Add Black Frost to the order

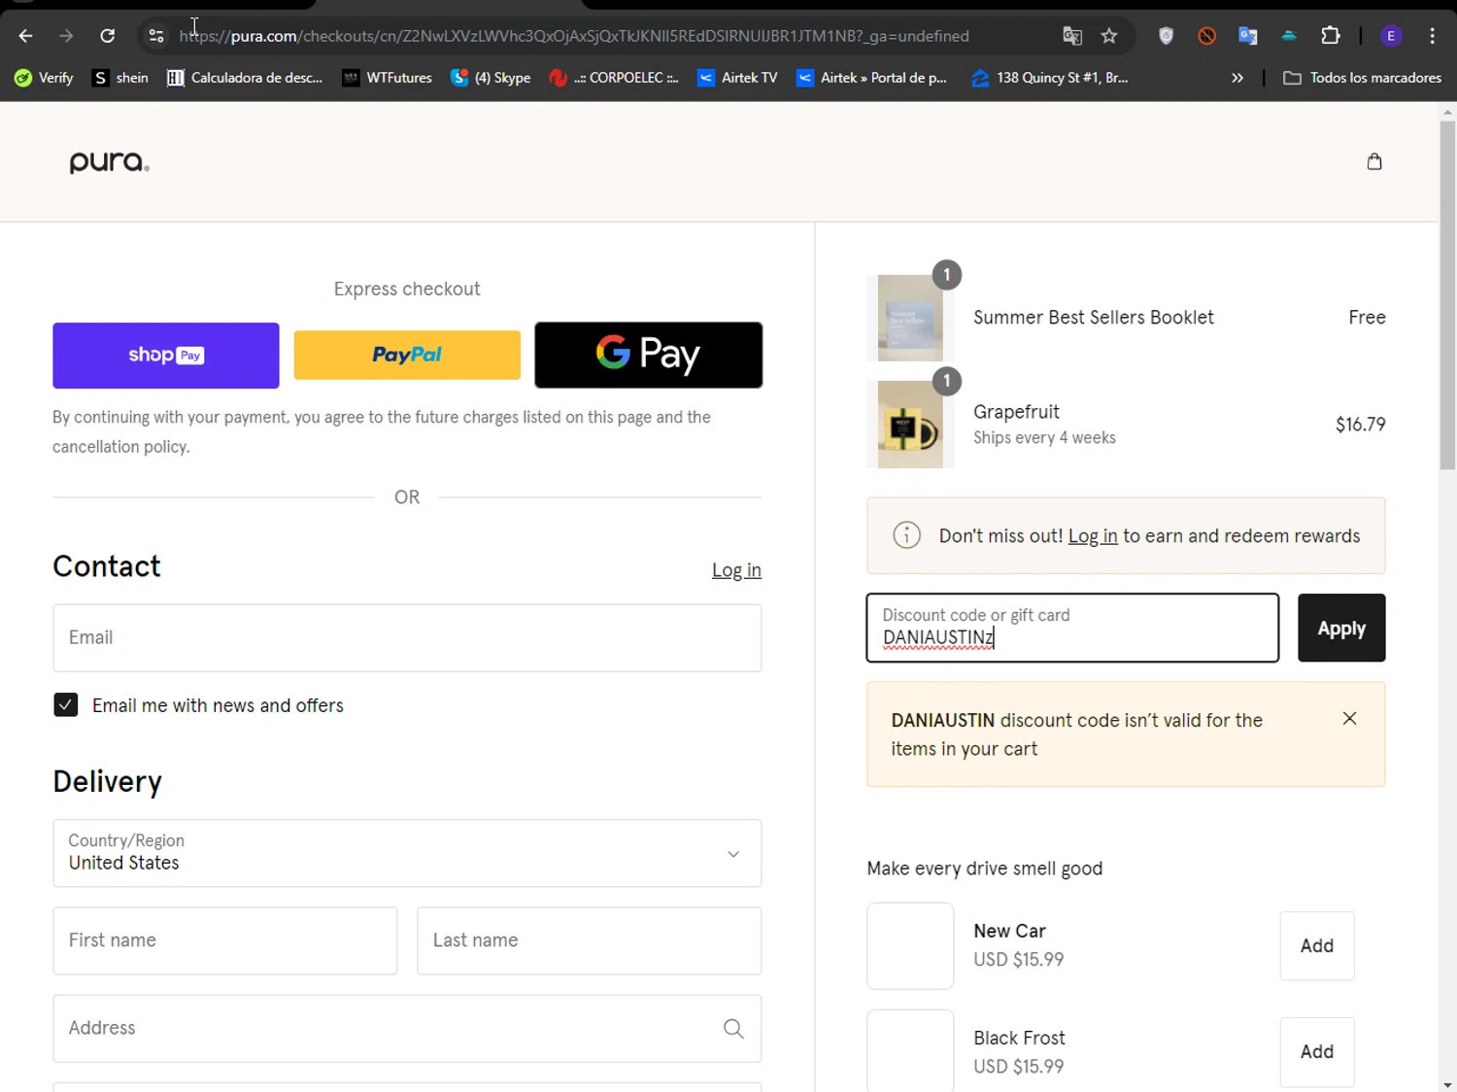pyautogui.click(x=1317, y=1052)
